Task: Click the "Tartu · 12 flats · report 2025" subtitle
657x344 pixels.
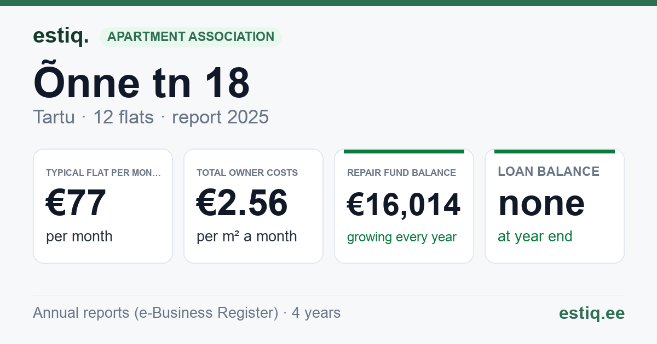Action: point(151,117)
